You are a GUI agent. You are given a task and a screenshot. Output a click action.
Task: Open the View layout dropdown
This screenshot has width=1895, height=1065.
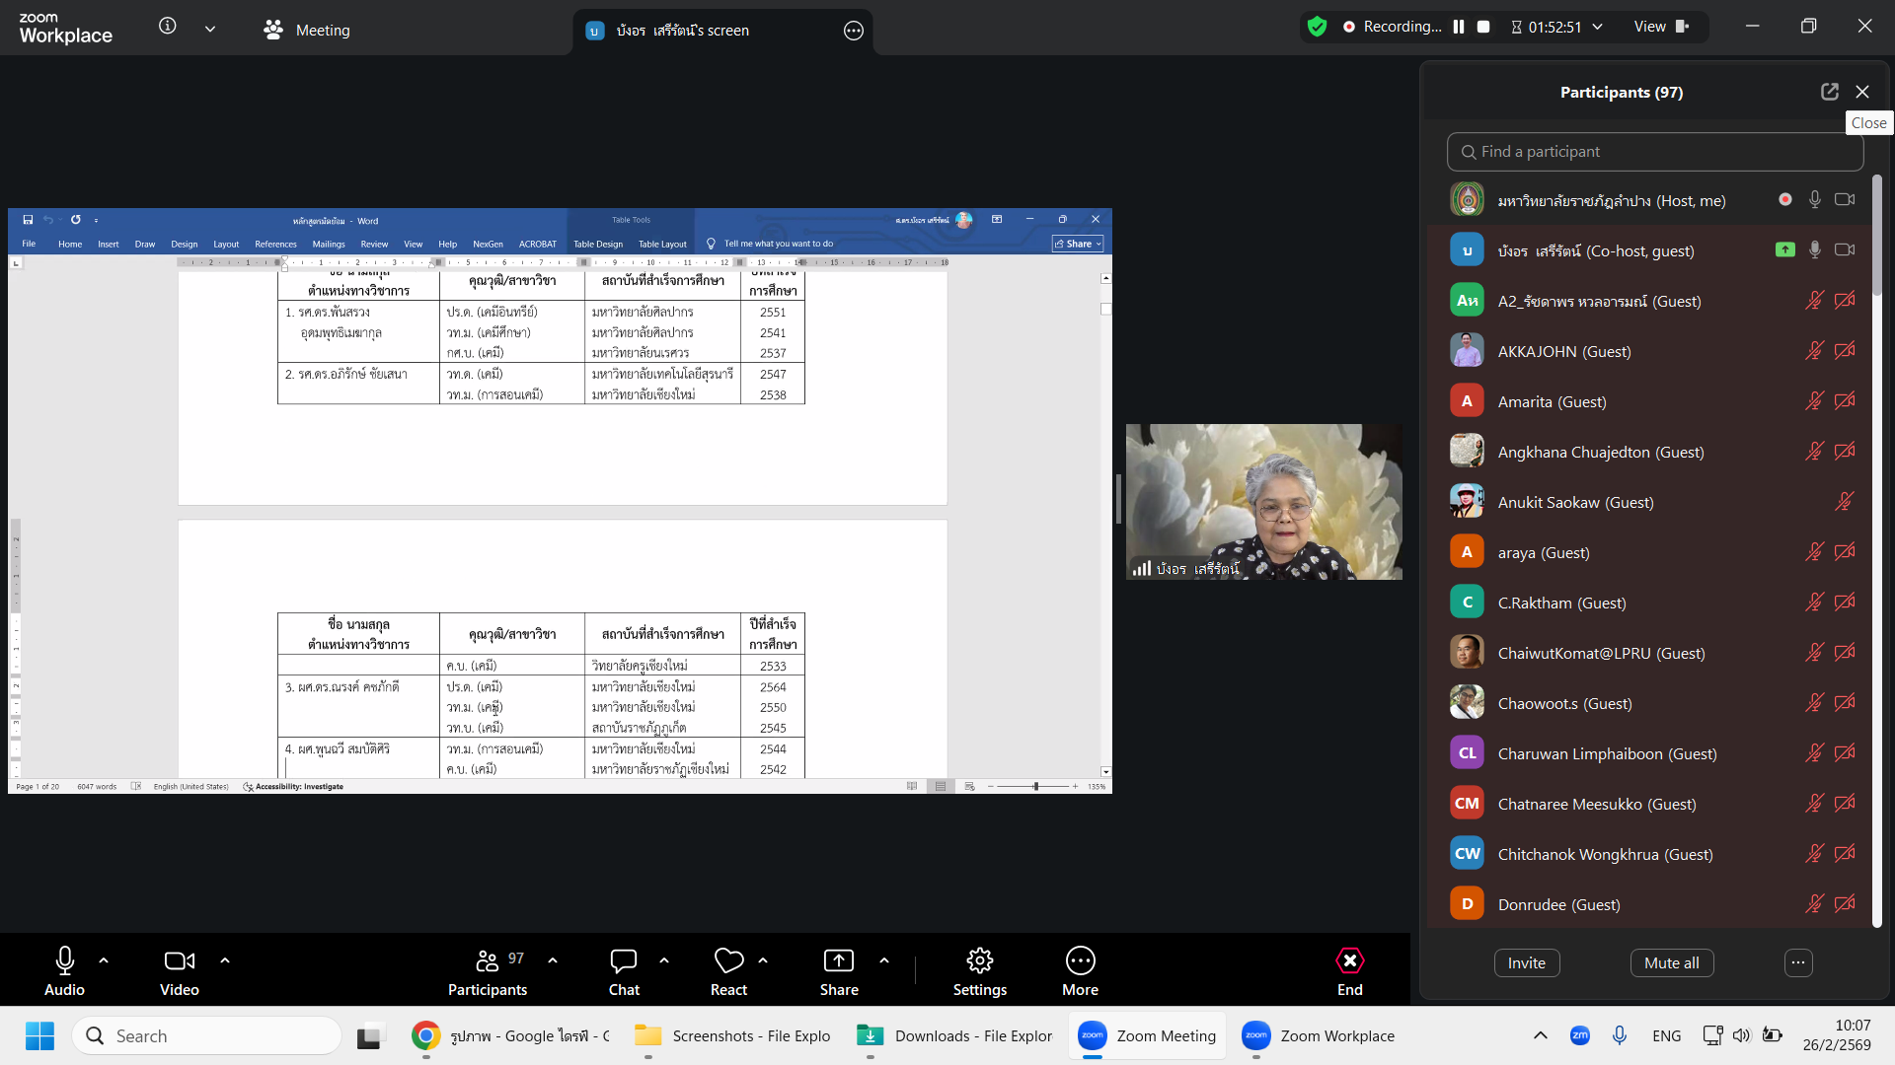[x=1661, y=27]
